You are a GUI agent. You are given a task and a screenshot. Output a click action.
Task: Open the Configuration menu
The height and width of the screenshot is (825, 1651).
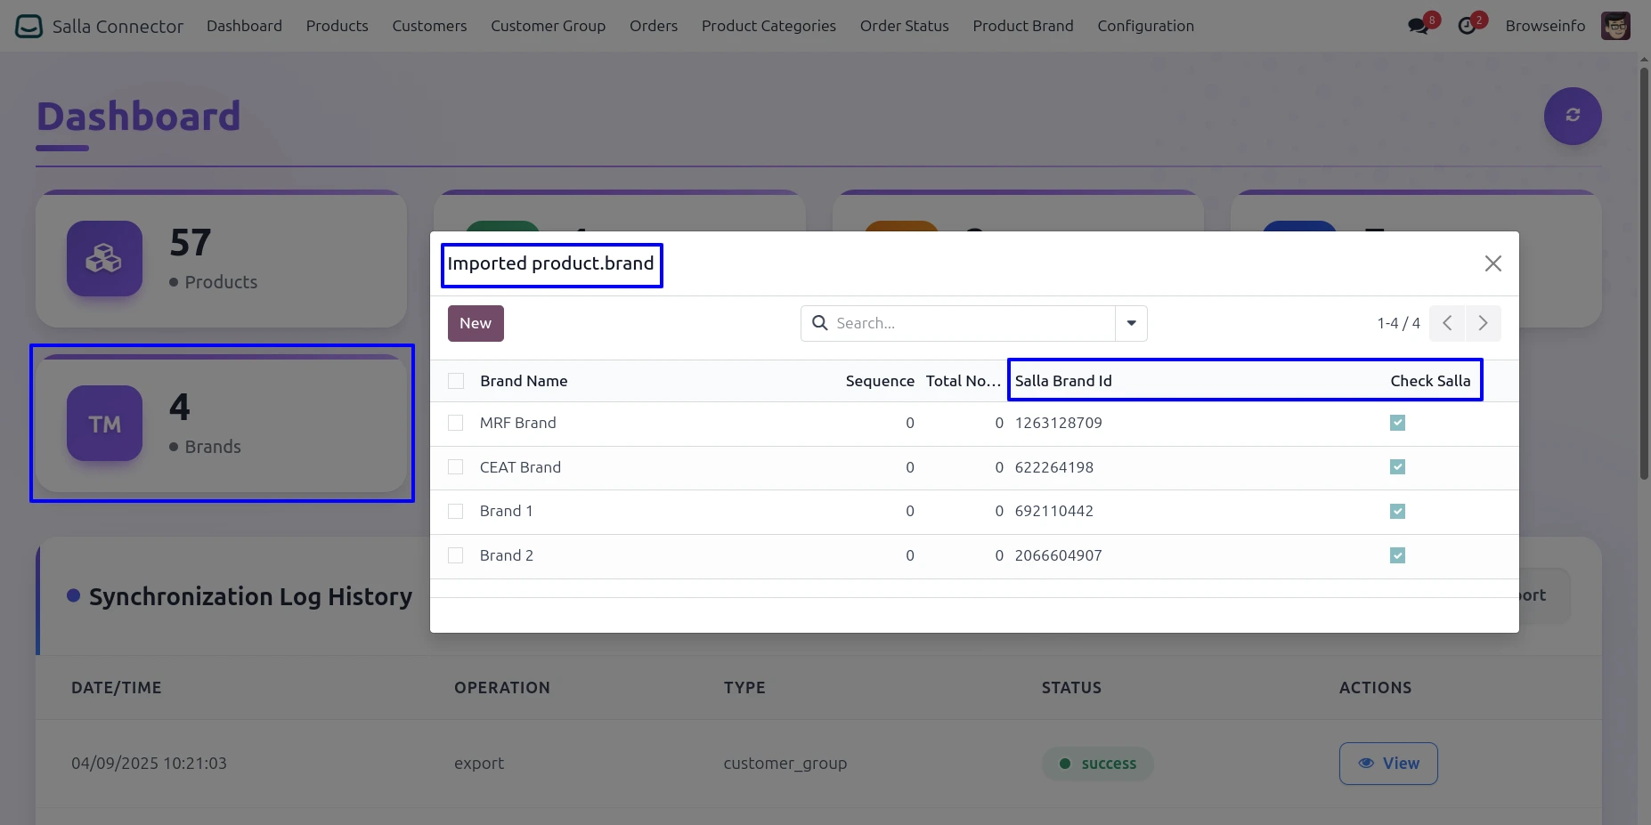tap(1145, 26)
